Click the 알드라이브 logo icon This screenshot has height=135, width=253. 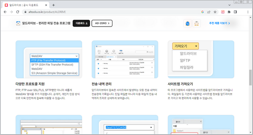tap(18, 23)
